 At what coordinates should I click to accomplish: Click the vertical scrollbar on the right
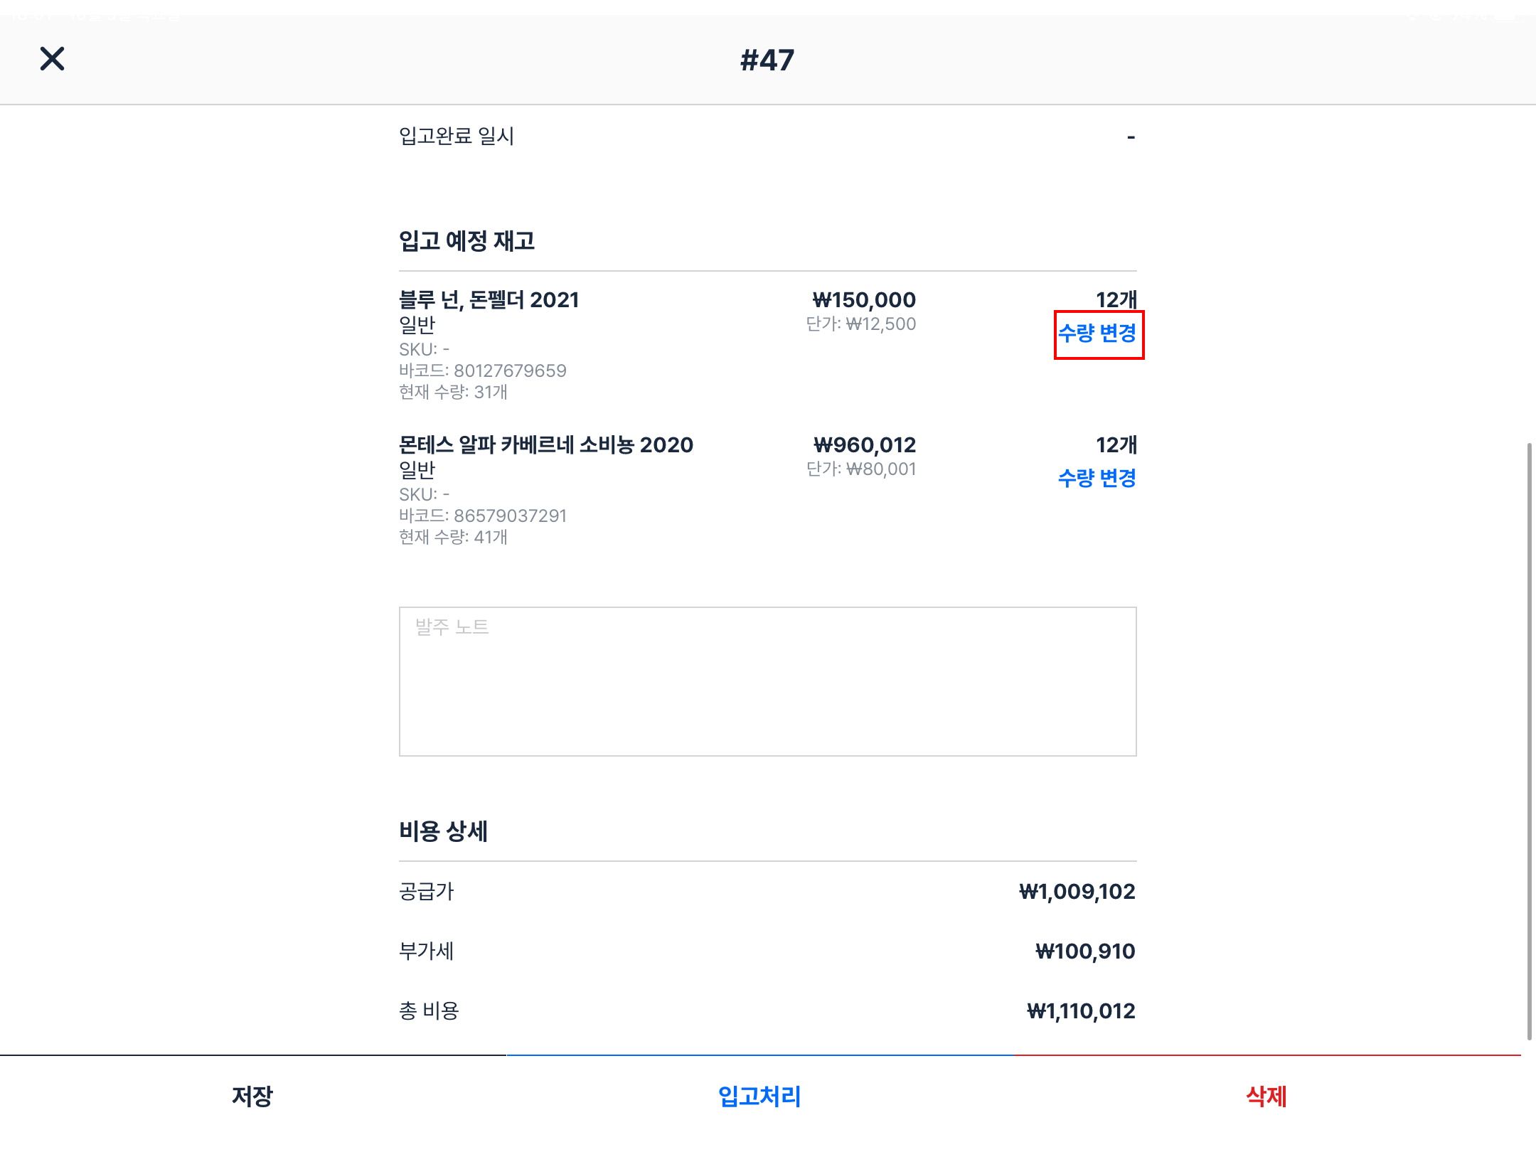coord(1528,740)
